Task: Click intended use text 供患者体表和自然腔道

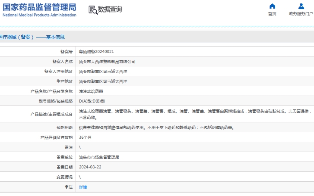Action: pos(157,128)
